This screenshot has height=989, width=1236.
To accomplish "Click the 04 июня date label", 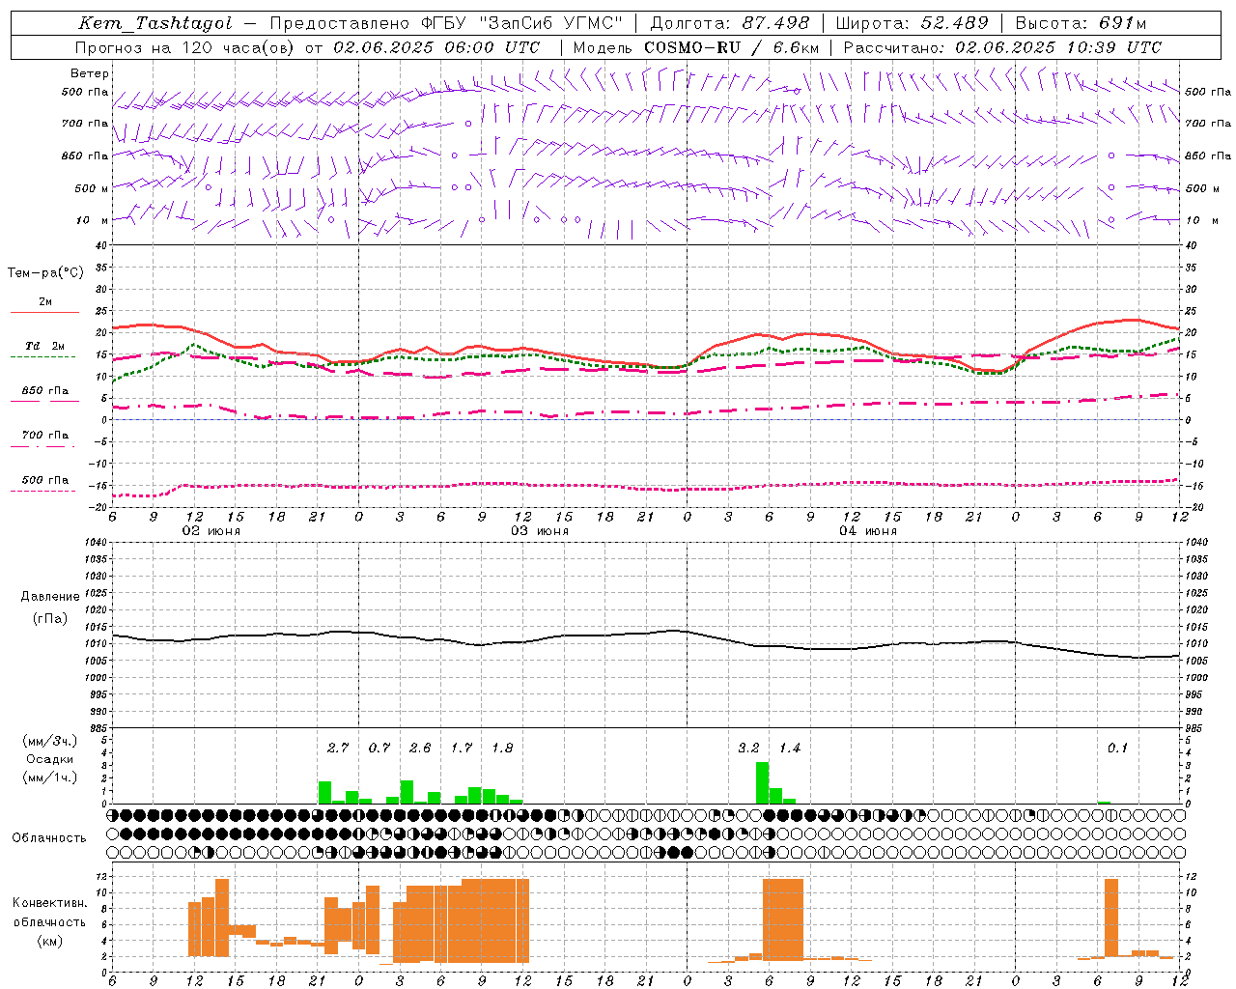I will pos(868,531).
